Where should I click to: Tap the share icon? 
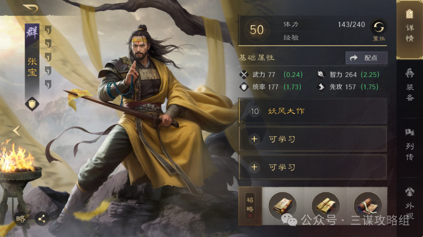tap(42, 219)
